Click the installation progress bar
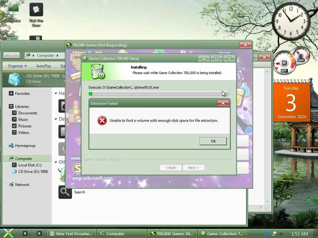The width and height of the screenshot is (318, 238). [158, 94]
